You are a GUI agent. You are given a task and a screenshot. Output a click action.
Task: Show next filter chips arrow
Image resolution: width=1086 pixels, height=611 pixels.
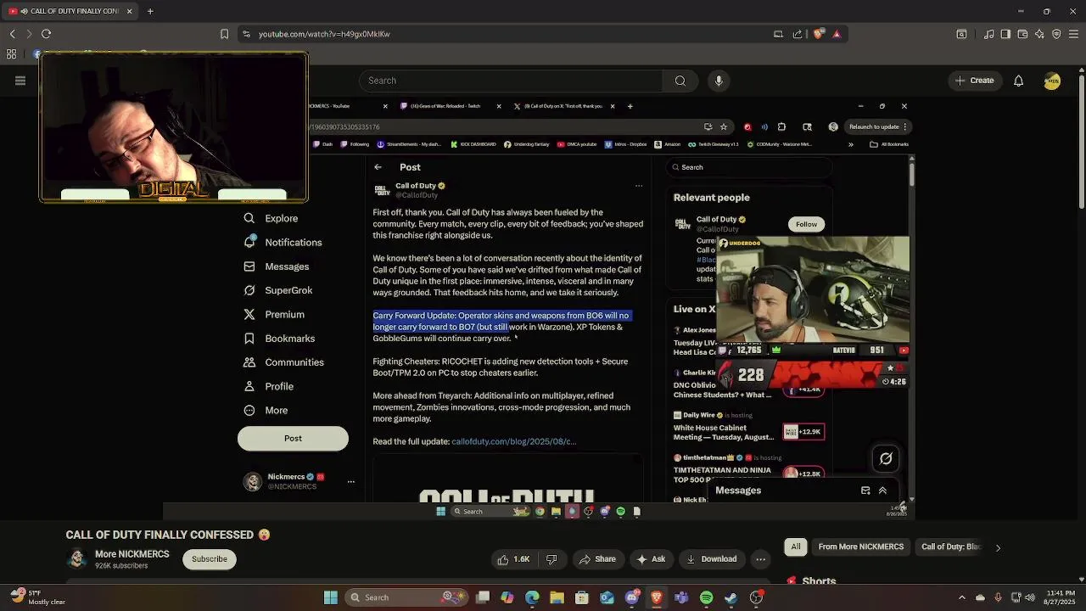tap(998, 547)
